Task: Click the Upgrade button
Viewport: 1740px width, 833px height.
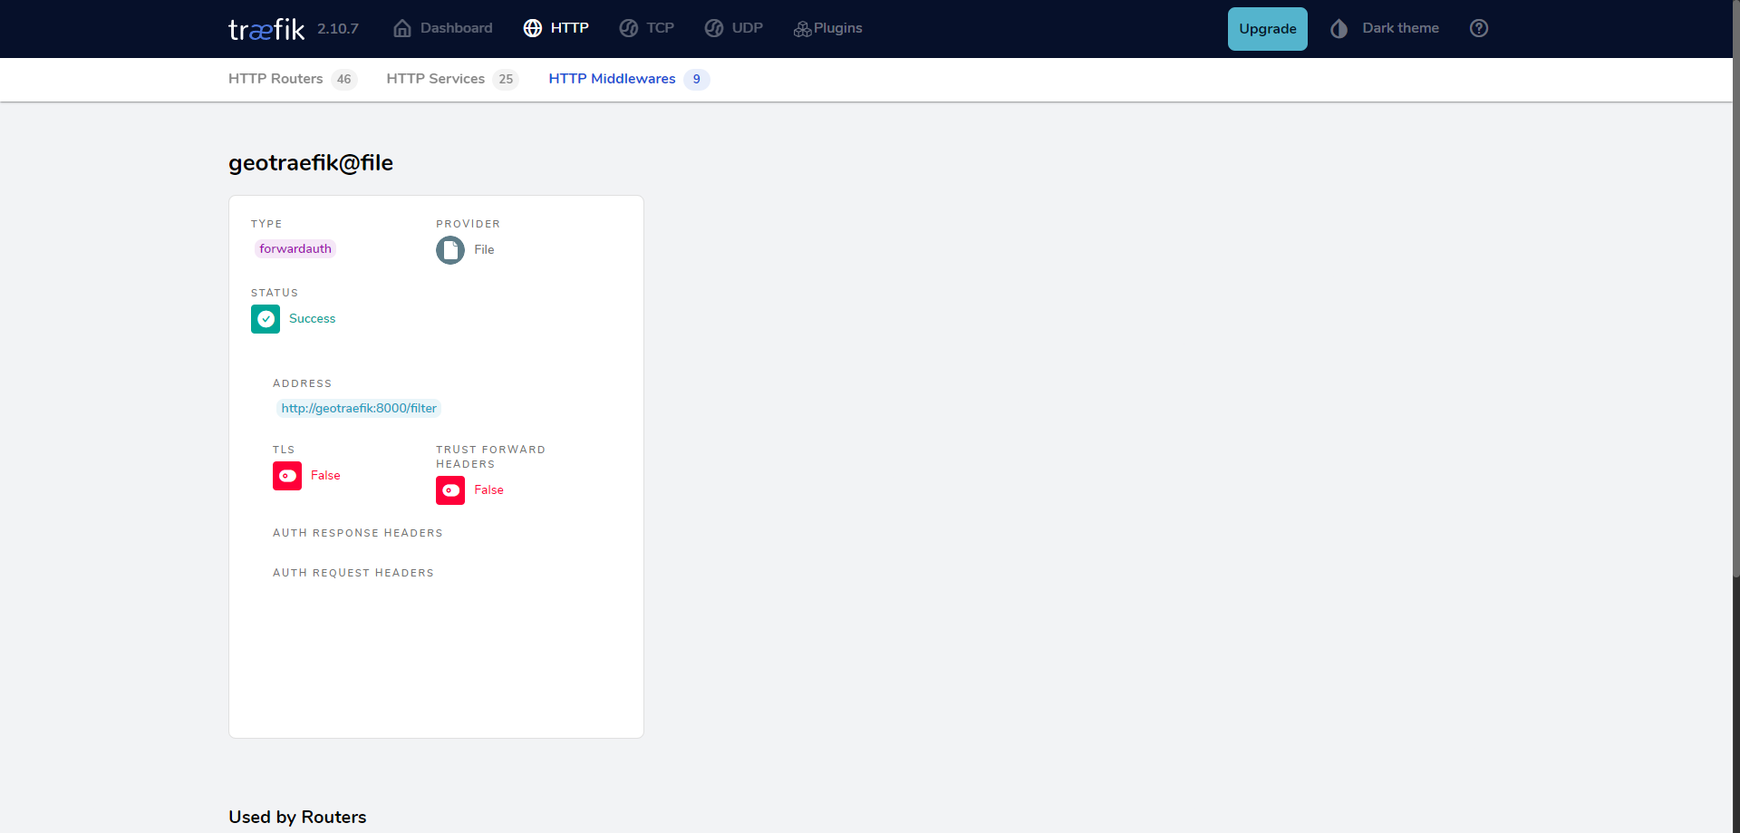Action: (1267, 29)
